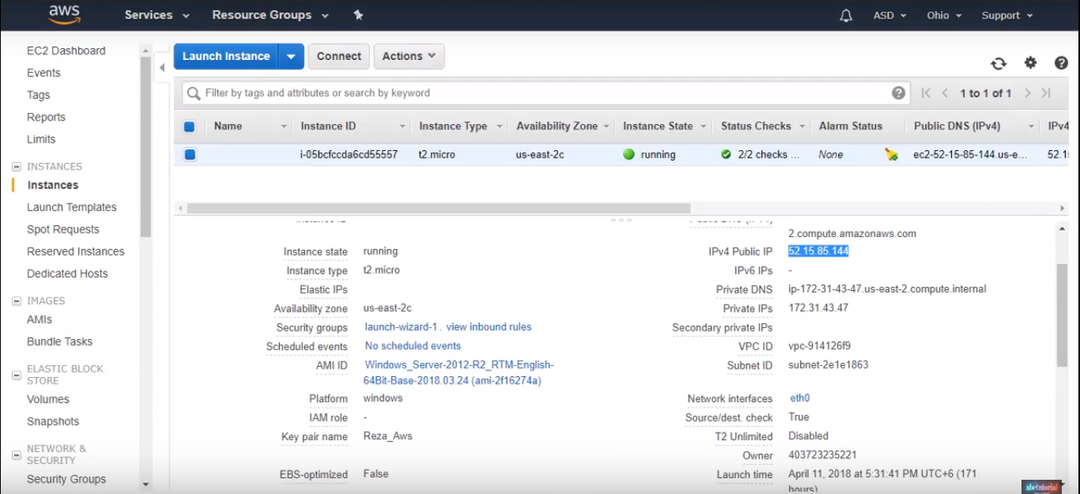Viewport: 1080px width, 494px height.
Task: Open view inbound rules link
Action: [489, 327]
